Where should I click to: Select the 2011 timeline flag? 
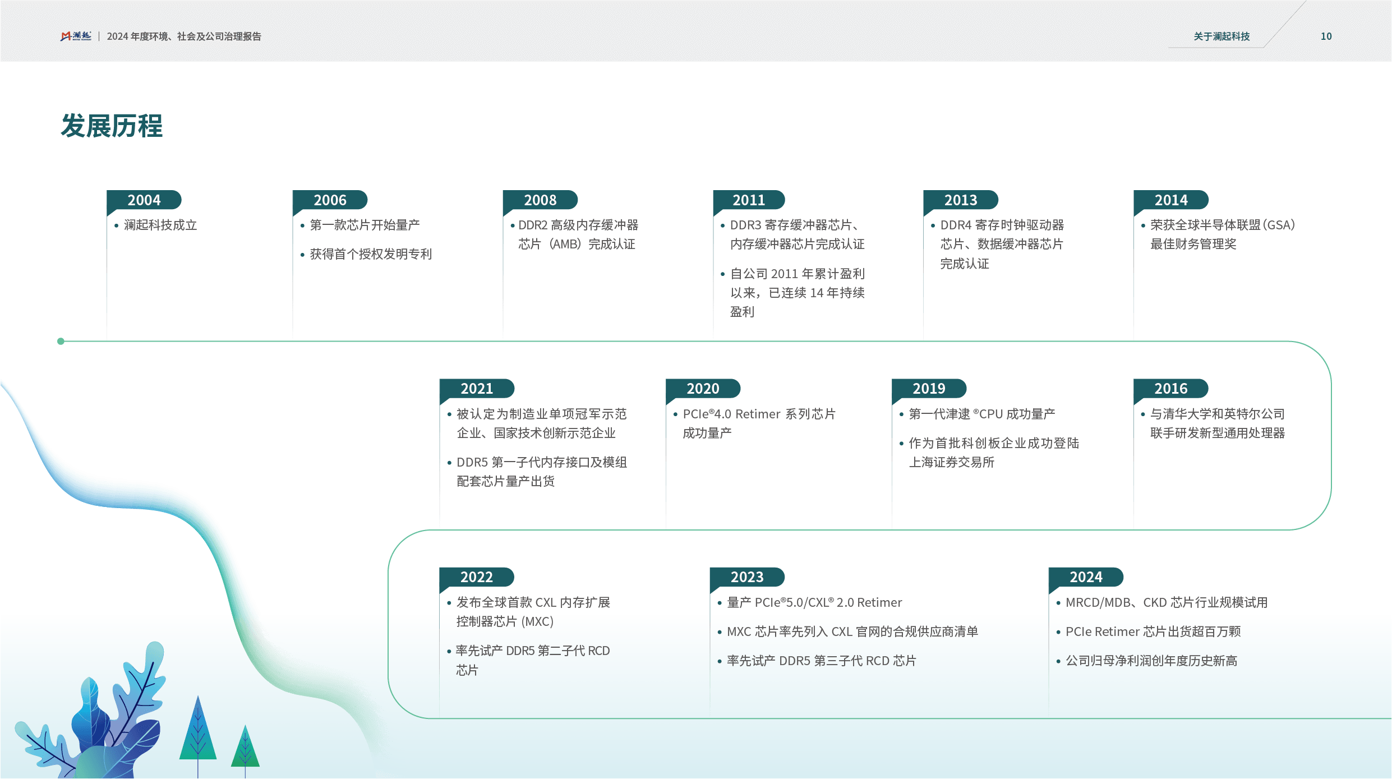pos(749,200)
